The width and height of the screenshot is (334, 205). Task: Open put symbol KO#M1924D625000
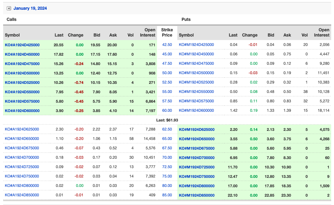(196, 129)
